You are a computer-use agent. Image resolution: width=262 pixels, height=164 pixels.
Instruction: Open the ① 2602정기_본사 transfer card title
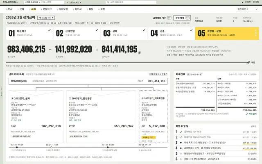[x=20, y=98]
